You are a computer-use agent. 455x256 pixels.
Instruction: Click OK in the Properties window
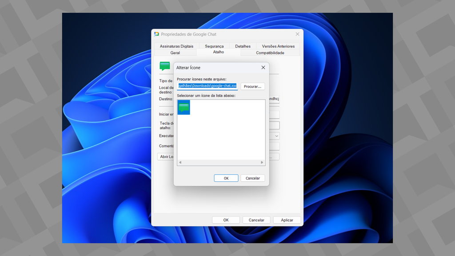tap(226, 220)
